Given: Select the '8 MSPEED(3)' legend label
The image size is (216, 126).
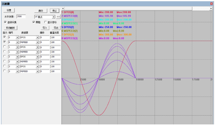Looking at the screenshot, I should point(69,38).
